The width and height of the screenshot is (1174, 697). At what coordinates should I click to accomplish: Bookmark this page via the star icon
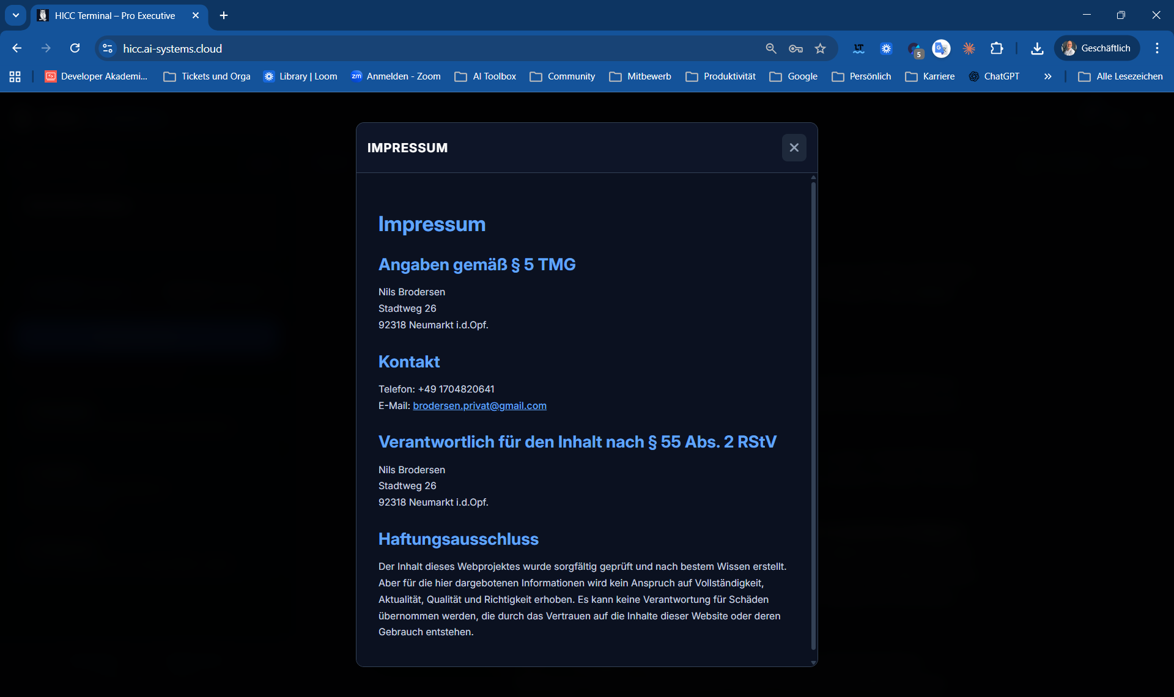[821, 48]
